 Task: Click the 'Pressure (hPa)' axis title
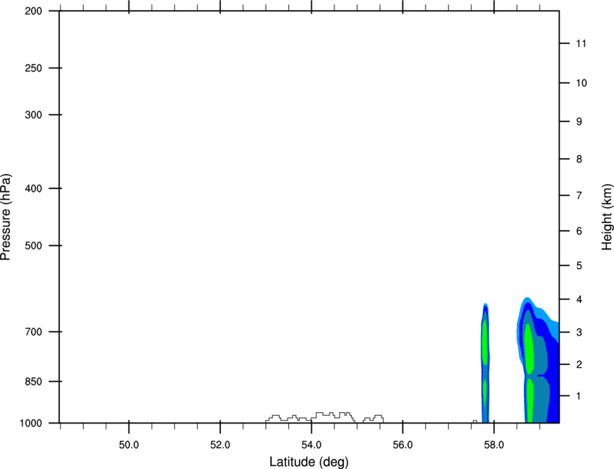[6, 217]
